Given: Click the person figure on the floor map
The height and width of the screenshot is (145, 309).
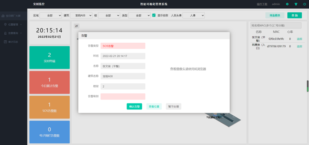Looking at the screenshot, I should 214,115.
